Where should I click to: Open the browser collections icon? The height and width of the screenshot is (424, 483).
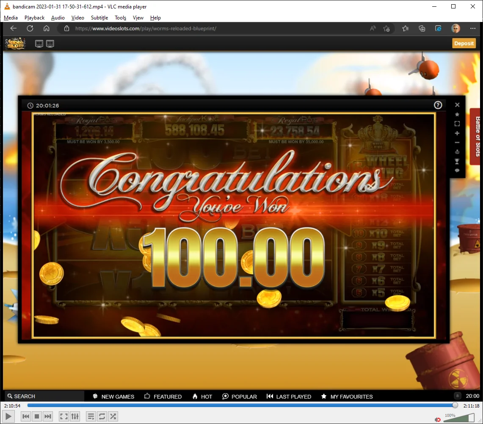click(x=422, y=29)
